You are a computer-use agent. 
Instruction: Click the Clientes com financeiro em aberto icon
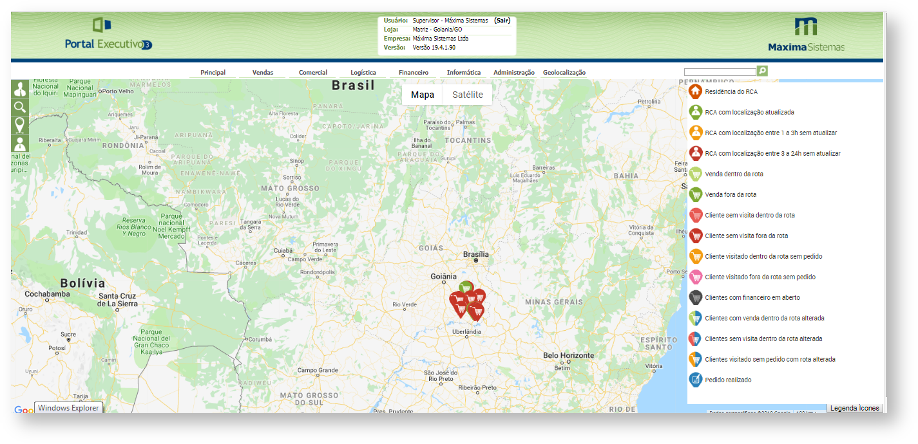click(695, 297)
